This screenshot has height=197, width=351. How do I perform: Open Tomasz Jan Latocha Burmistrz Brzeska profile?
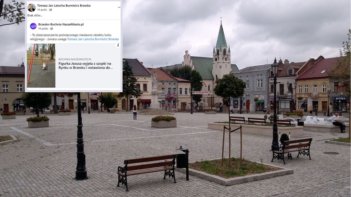click(64, 5)
